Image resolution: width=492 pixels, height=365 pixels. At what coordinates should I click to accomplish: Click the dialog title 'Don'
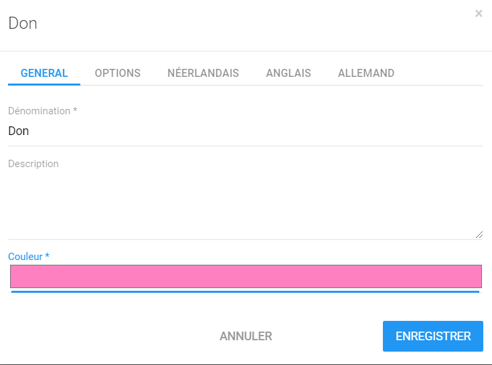[x=22, y=23]
